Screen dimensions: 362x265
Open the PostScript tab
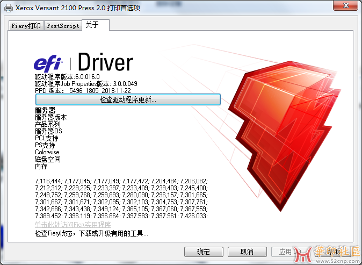[x=63, y=26]
